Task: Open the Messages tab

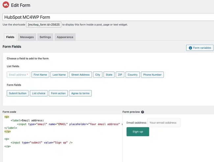Action: click(27, 37)
